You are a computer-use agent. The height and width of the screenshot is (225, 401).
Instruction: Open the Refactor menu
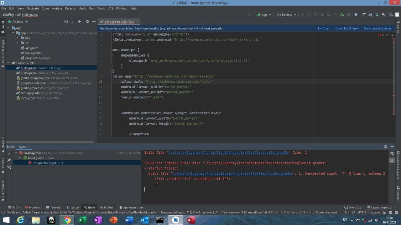click(x=70, y=8)
